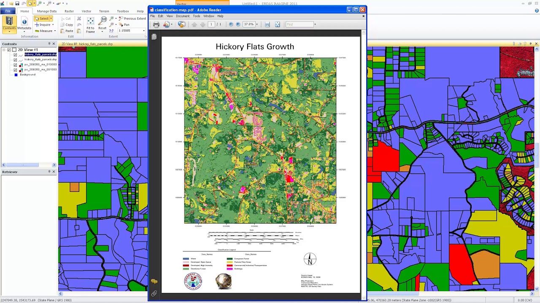540x303 pixels.
Task: Click the next page arrow in Adobe Reader
Action: click(202, 24)
